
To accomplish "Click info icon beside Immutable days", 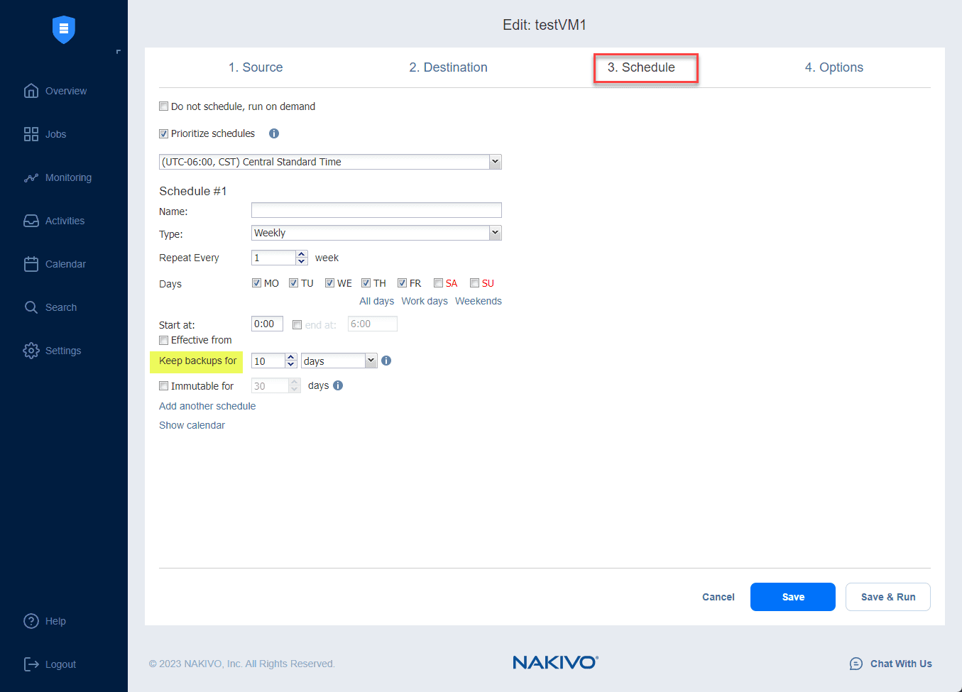I will click(338, 385).
